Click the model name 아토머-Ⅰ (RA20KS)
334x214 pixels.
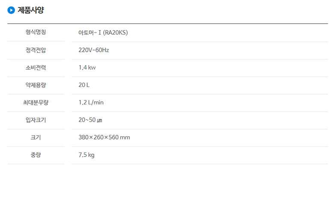tap(103, 33)
